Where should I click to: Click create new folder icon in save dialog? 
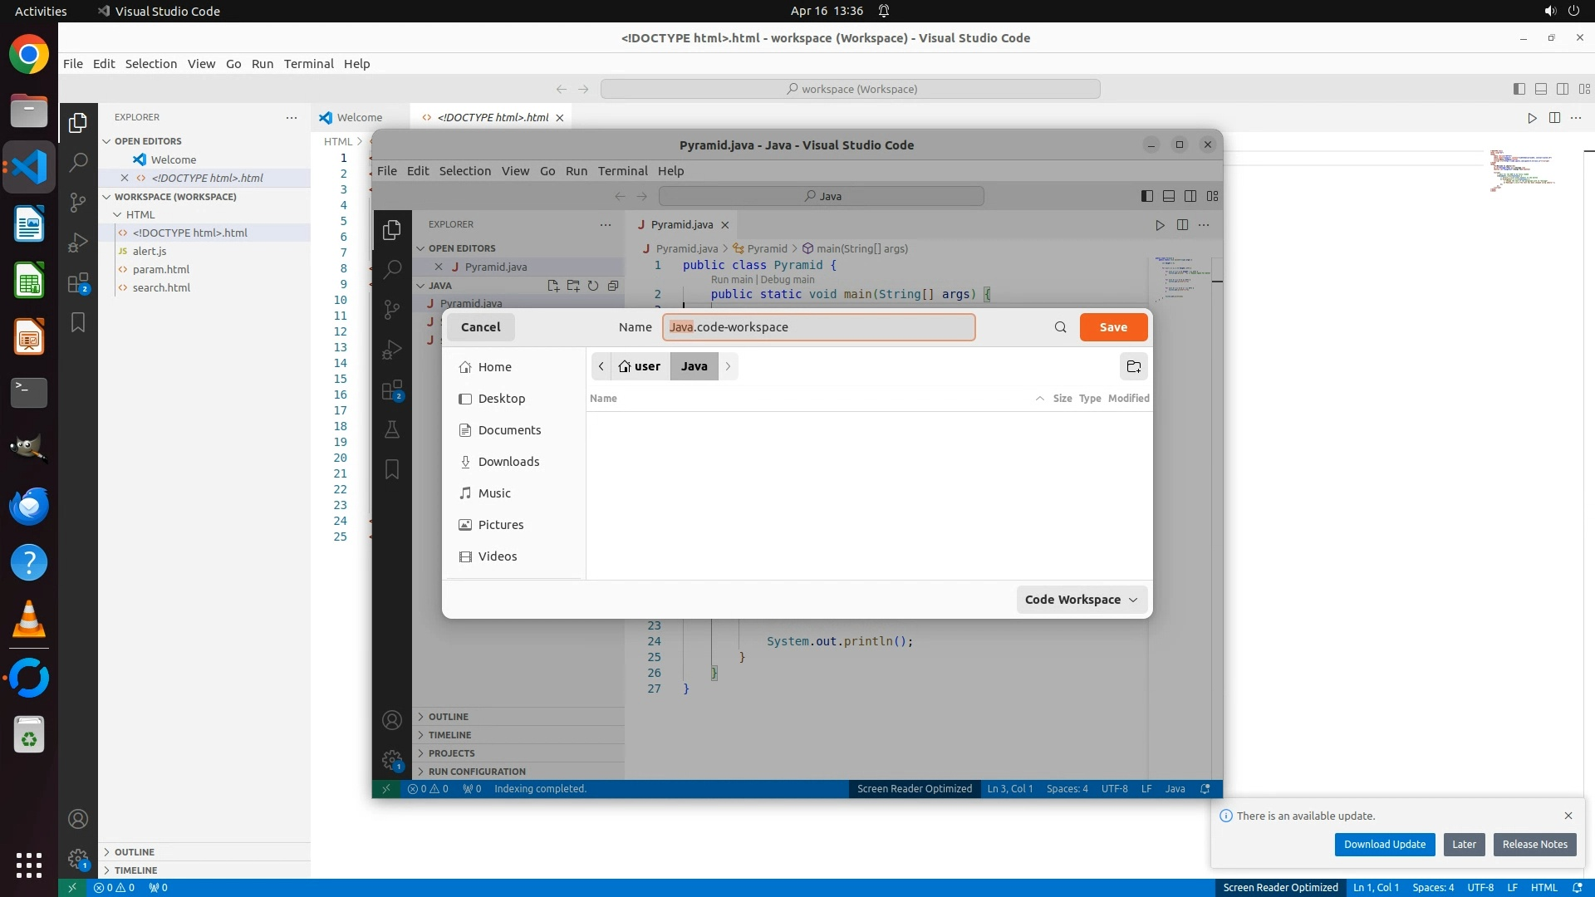1133,366
